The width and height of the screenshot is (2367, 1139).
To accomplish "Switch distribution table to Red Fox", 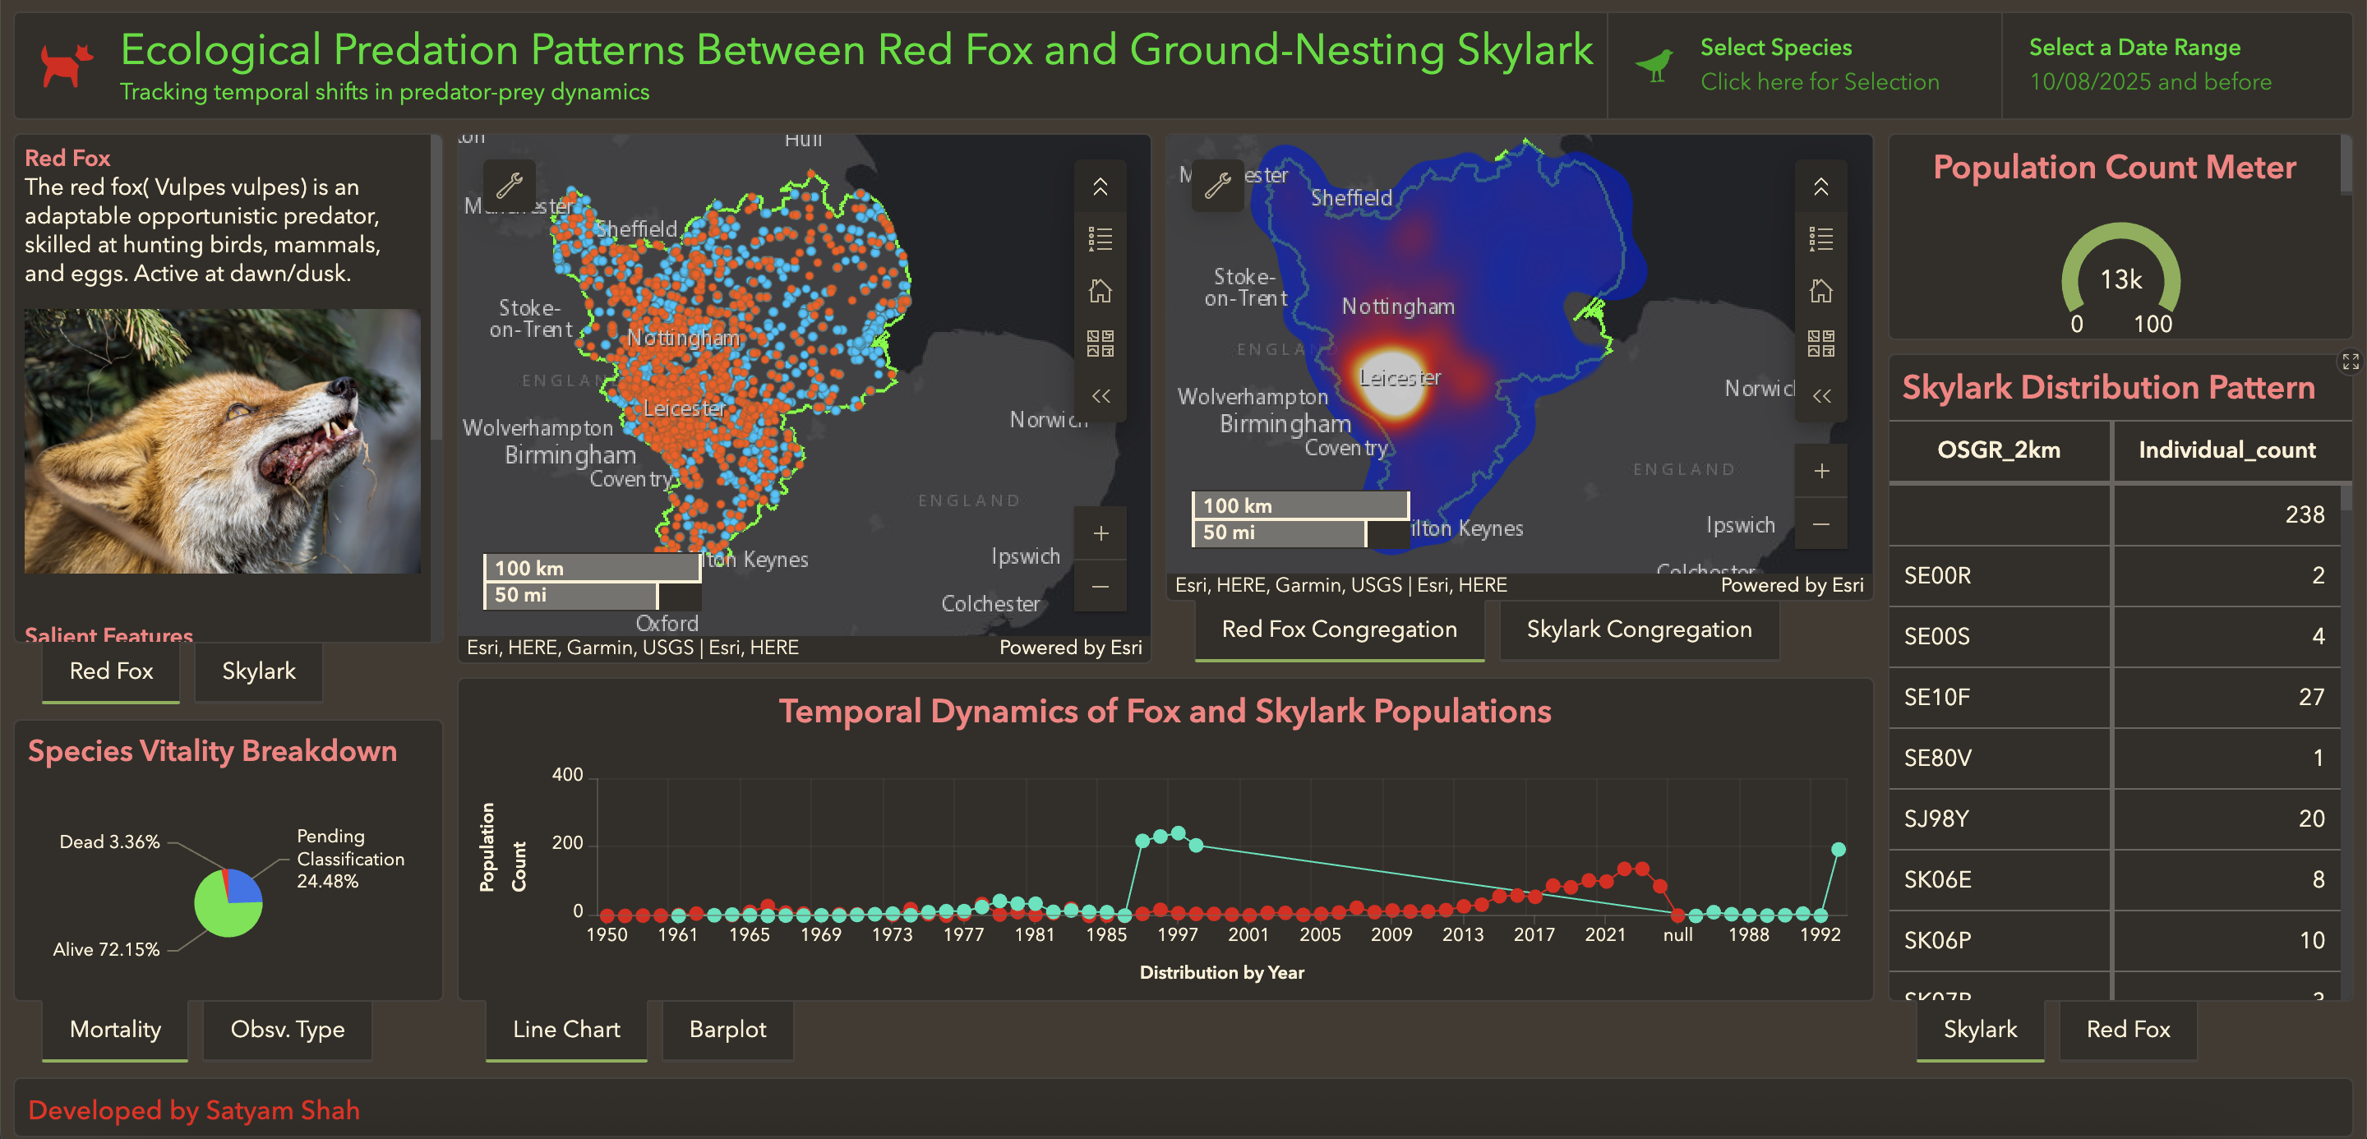I will click(2127, 1029).
